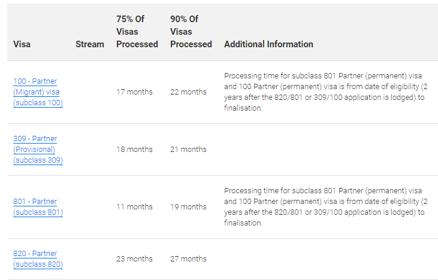Open the 801 - Partner (subclass 801) link
This screenshot has width=438, height=280.
click(x=38, y=207)
